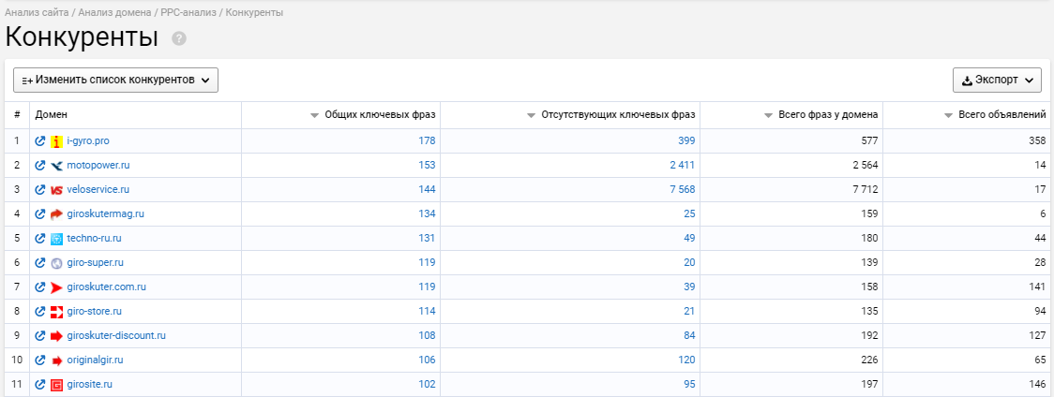Go to PPC-анализ breadcrumb

point(188,13)
